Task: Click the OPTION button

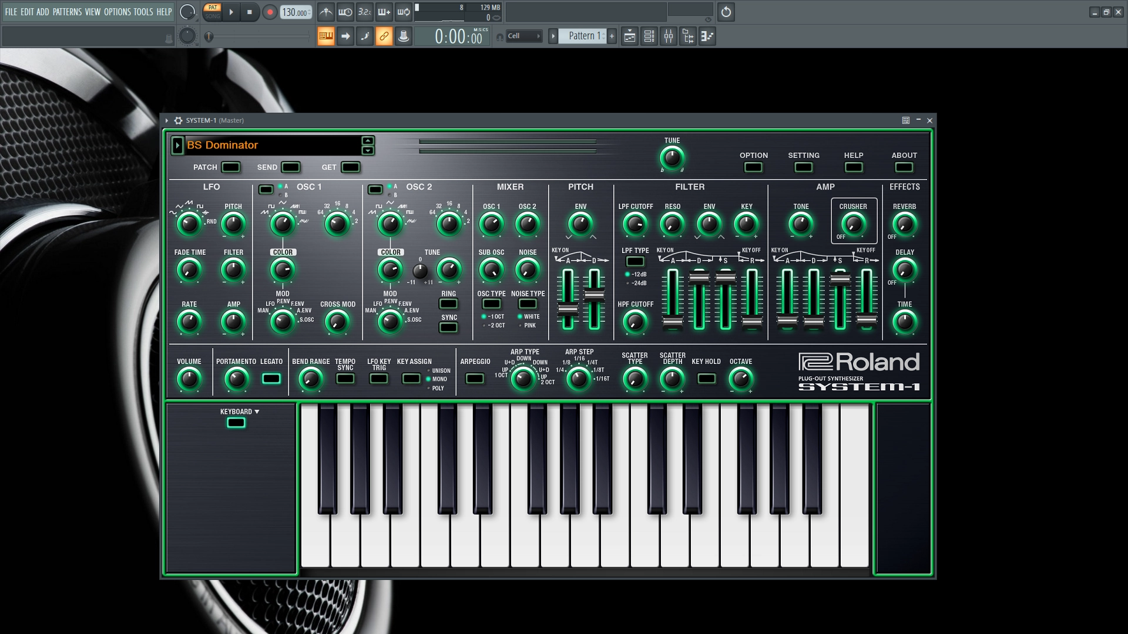Action: (x=753, y=167)
